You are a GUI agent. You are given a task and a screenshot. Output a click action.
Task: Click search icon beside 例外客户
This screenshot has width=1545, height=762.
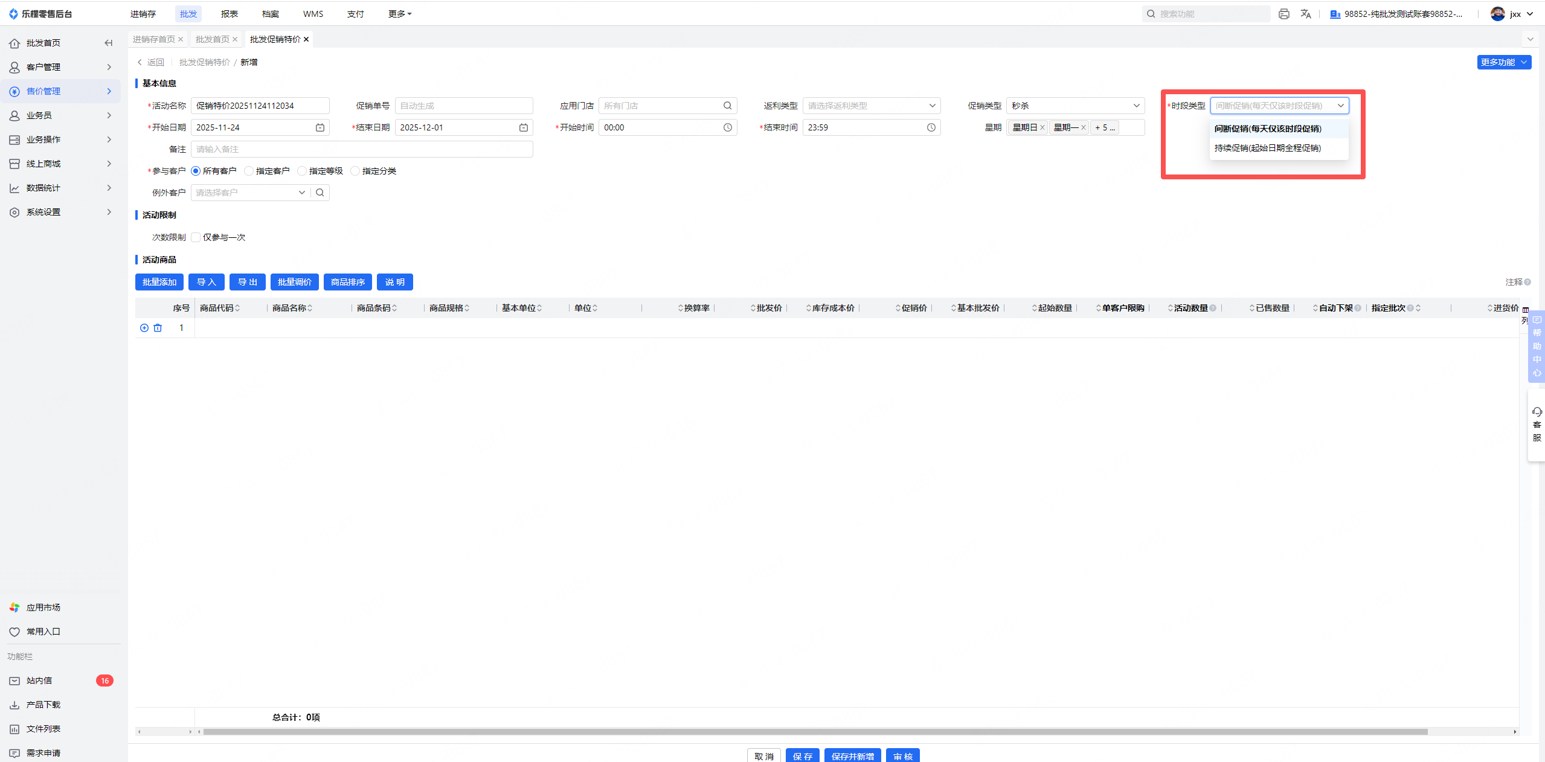320,193
